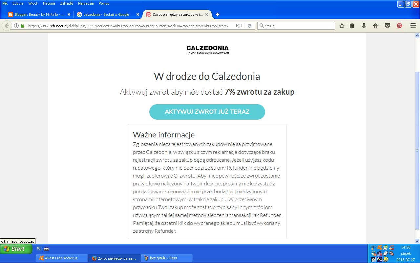
Task: Open the Narzędzia menu
Action: pyautogui.click(x=86, y=3)
